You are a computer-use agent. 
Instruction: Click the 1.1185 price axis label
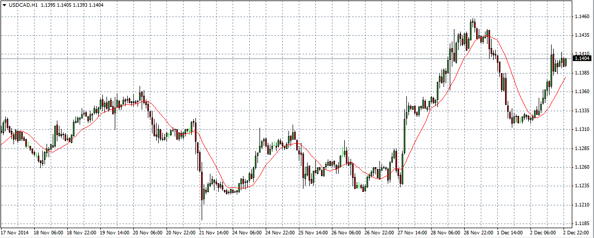(582, 224)
